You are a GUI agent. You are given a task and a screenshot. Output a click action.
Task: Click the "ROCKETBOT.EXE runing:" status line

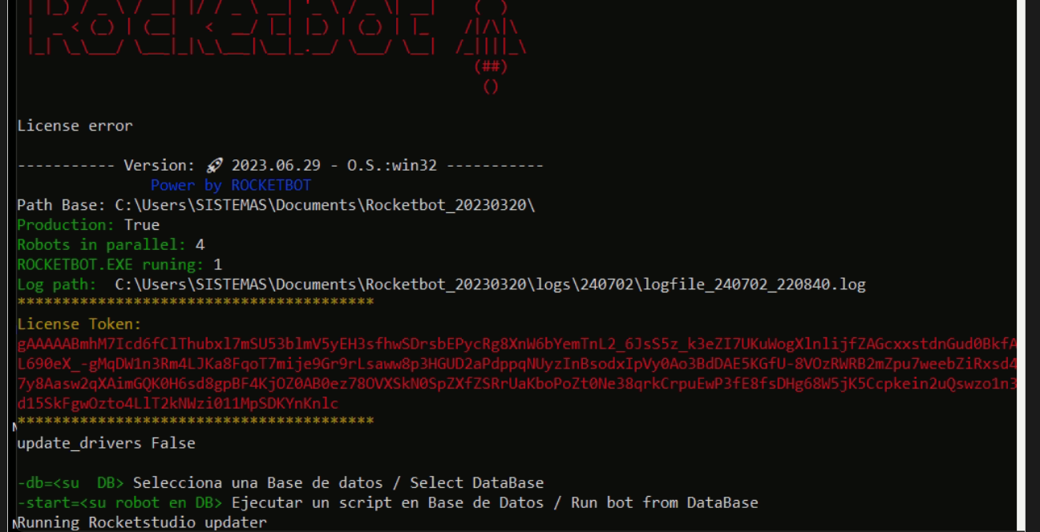coord(119,264)
